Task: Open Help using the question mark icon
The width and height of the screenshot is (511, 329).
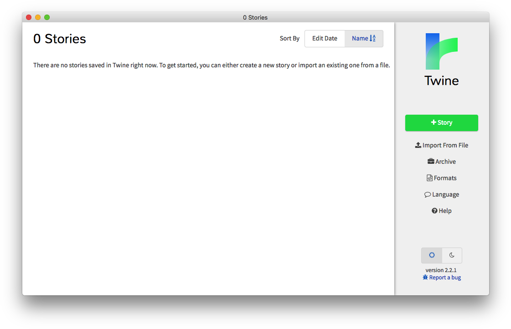Action: (x=434, y=210)
